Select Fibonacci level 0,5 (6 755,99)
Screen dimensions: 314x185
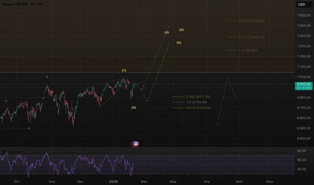(x=197, y=102)
